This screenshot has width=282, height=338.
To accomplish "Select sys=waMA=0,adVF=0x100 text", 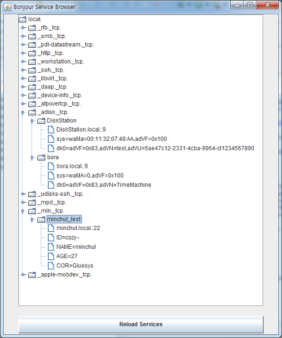I will point(90,176).
